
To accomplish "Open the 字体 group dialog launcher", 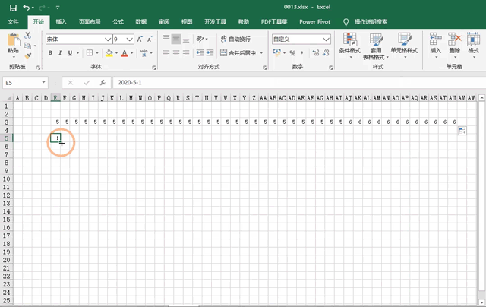I will (x=153, y=68).
